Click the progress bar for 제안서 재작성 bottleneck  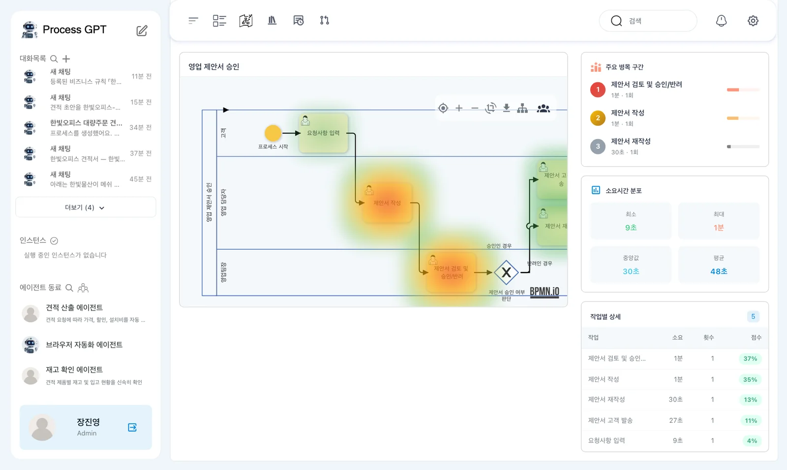(x=743, y=147)
